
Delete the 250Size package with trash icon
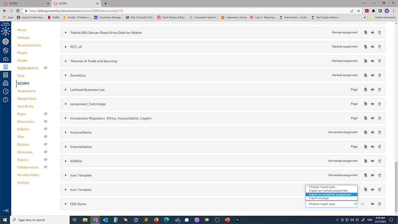click(379, 161)
